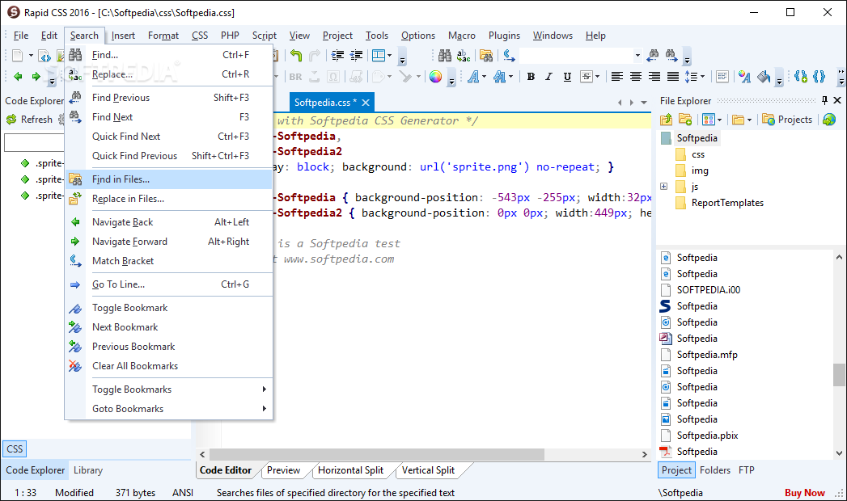Image resolution: width=847 pixels, height=501 pixels.
Task: Select the Softpedia.mfp file
Action: coord(707,355)
